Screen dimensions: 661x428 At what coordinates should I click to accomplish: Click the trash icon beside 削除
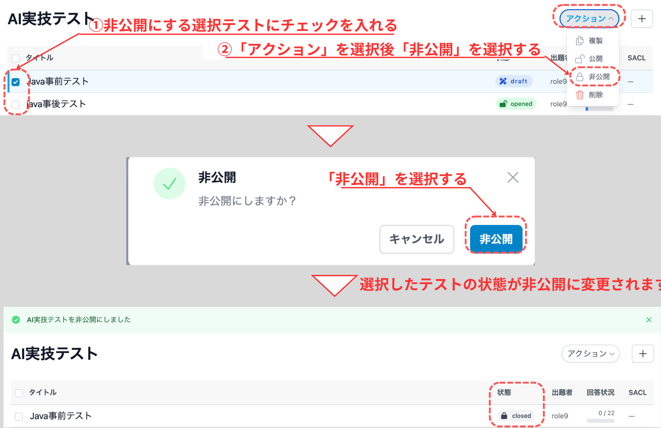point(579,95)
